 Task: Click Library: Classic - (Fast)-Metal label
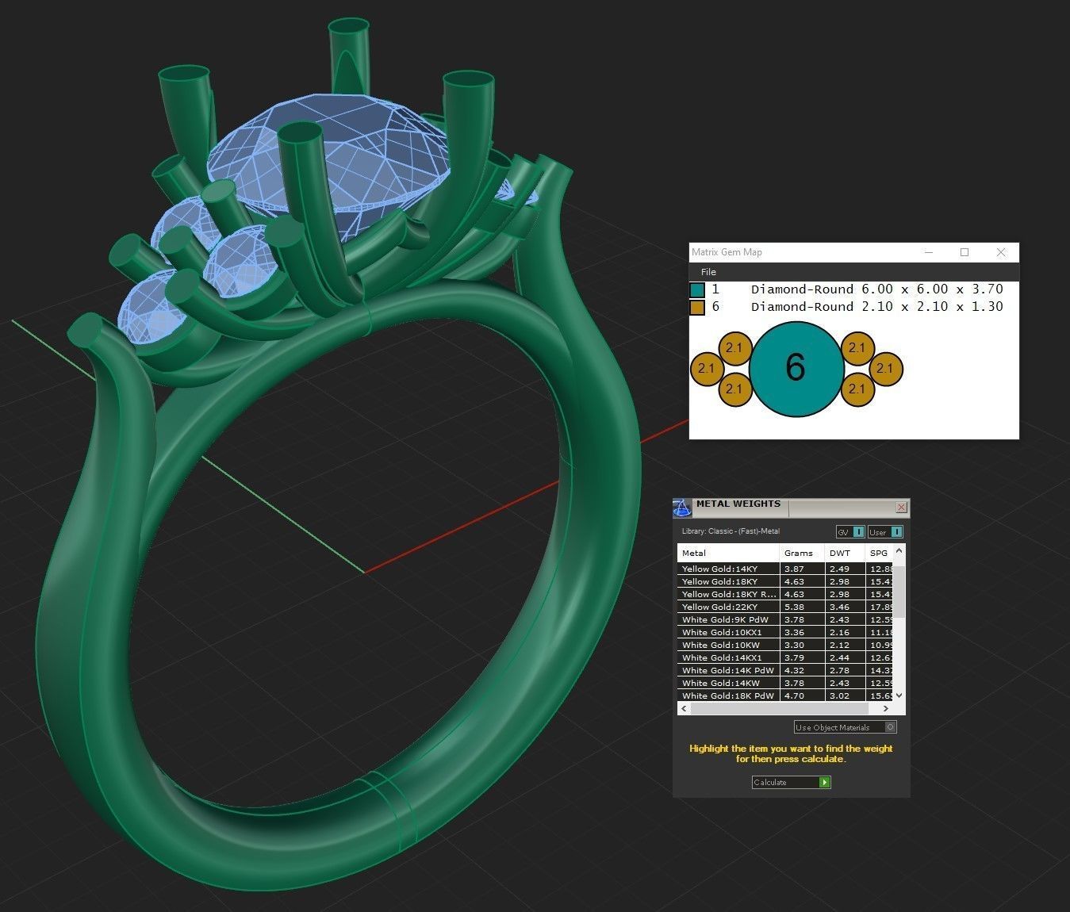[x=731, y=531]
